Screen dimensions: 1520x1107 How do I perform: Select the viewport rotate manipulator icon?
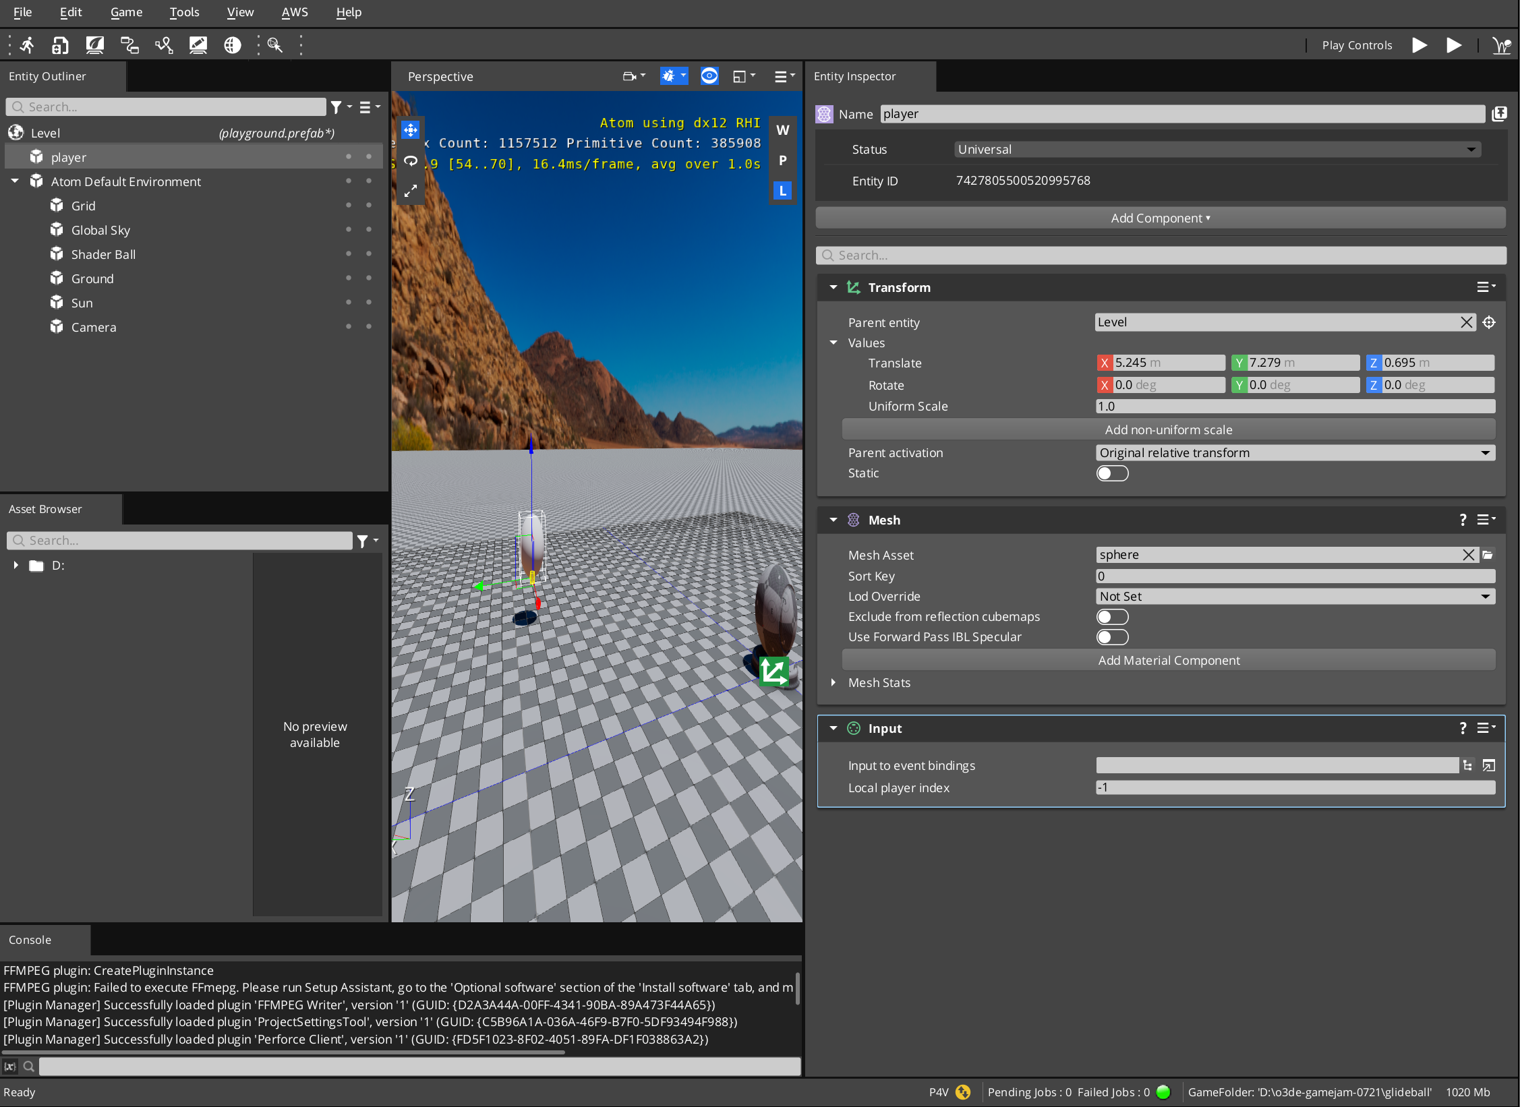tap(410, 160)
